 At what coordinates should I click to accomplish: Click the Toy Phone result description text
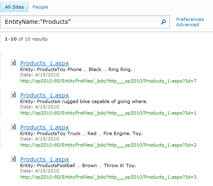[x=76, y=69]
